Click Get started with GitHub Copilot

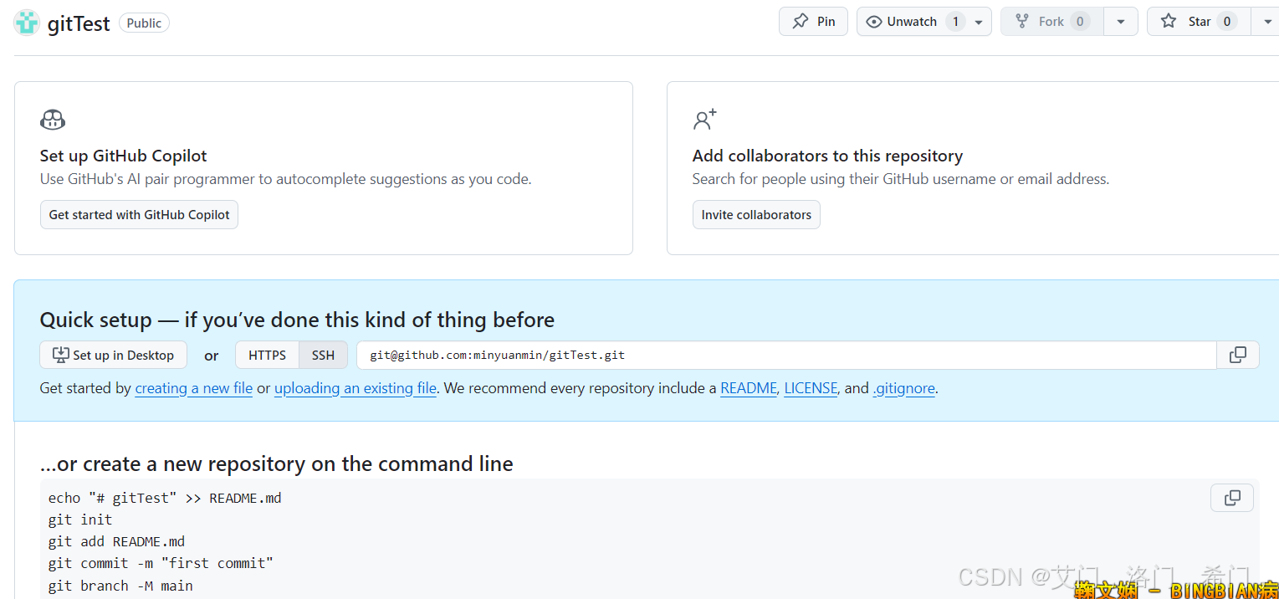(x=139, y=215)
